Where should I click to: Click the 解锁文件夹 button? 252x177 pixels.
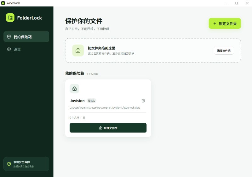(108, 128)
